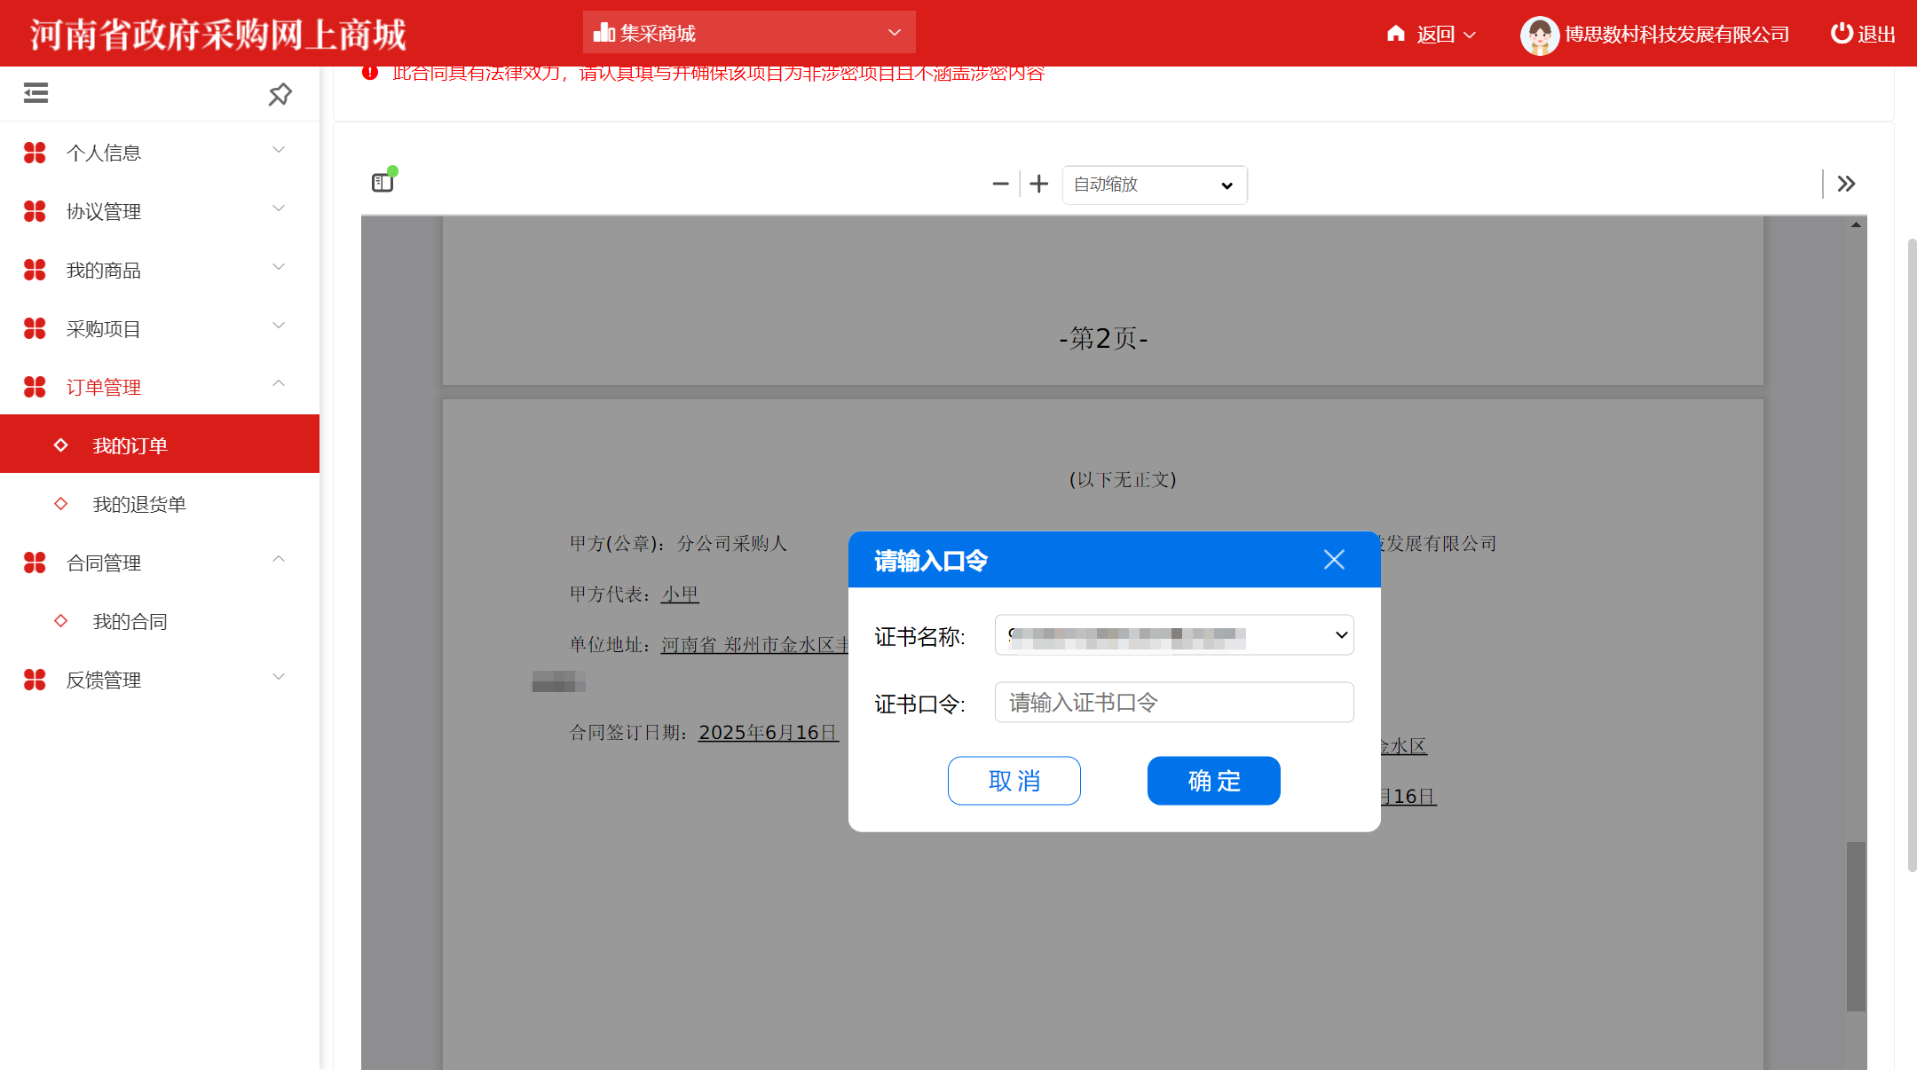This screenshot has height=1070, width=1917.
Task: Click the company name 博思数村科技发展有限公司
Action: click(x=1676, y=34)
